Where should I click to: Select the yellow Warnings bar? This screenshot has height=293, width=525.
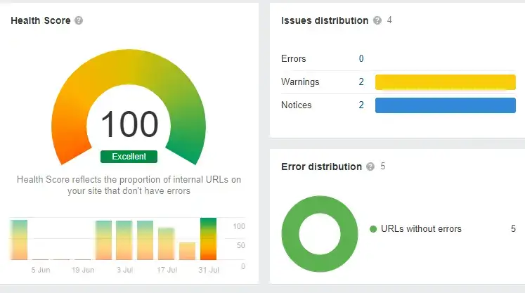point(445,82)
